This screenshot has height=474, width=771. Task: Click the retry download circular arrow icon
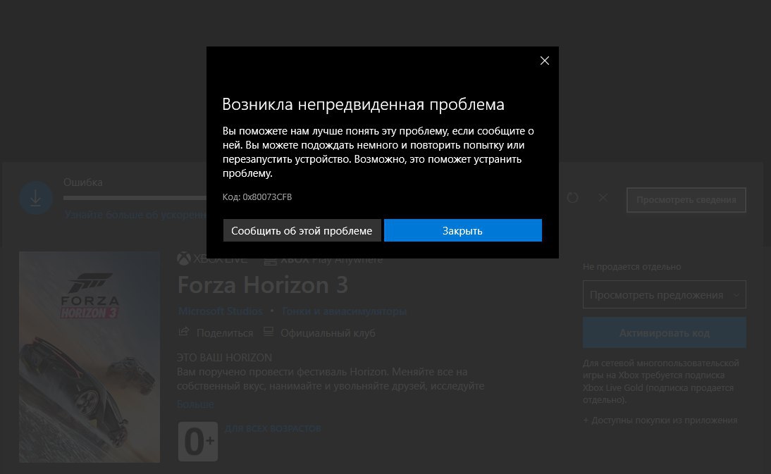coord(572,197)
